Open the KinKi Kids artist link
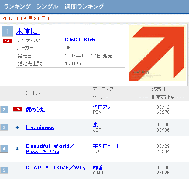 (81, 40)
